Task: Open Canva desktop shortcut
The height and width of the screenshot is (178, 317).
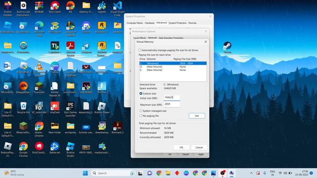Action: pyautogui.click(x=55, y=68)
